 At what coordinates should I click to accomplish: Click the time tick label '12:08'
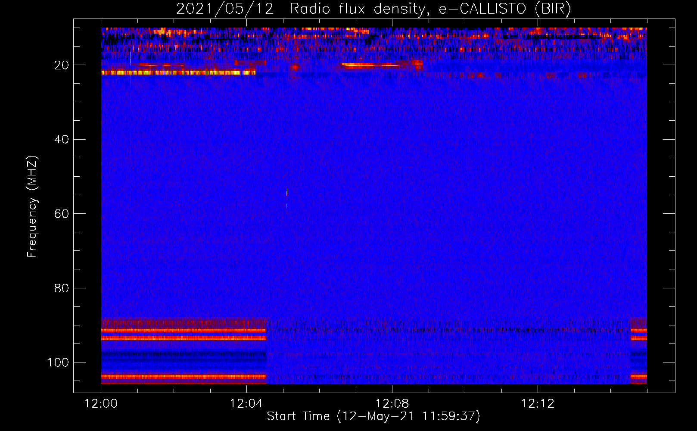click(392, 404)
